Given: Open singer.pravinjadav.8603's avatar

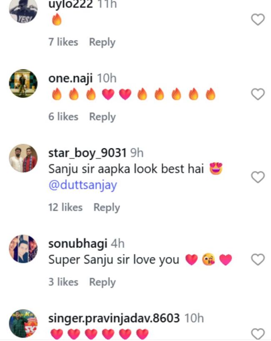Looking at the screenshot, I should pyautogui.click(x=23, y=323).
